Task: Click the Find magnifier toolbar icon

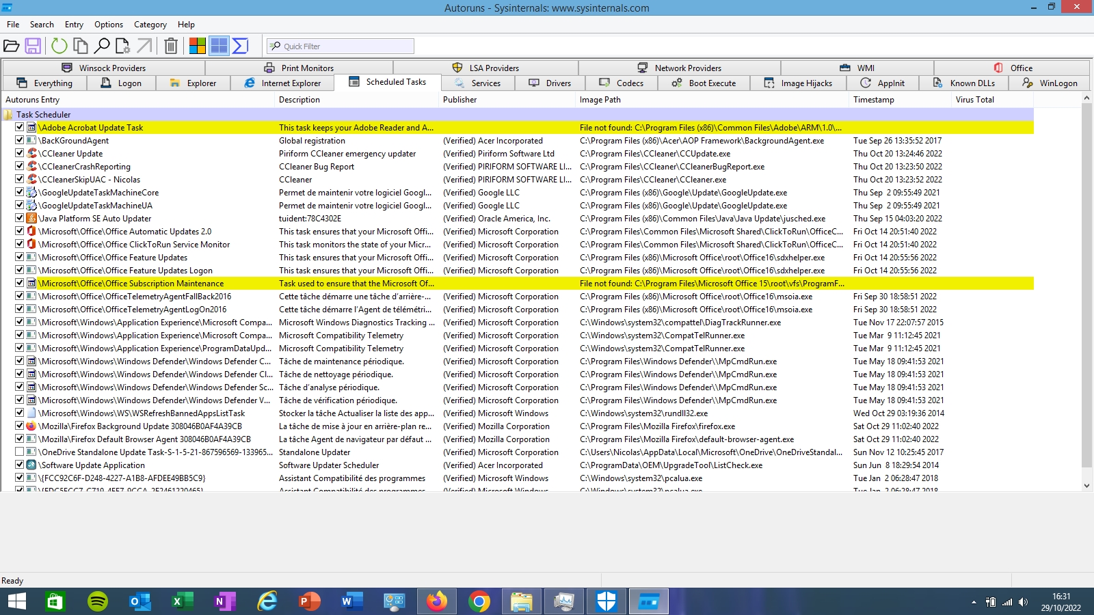Action: click(x=102, y=46)
